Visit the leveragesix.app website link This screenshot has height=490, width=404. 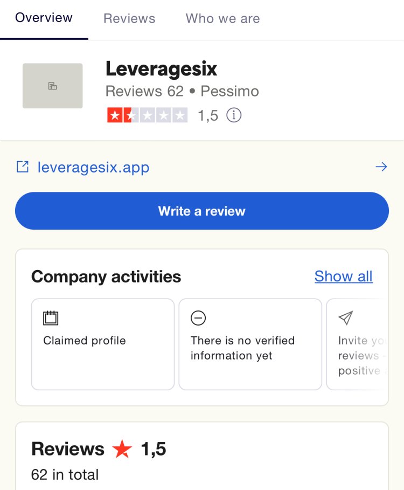(93, 168)
